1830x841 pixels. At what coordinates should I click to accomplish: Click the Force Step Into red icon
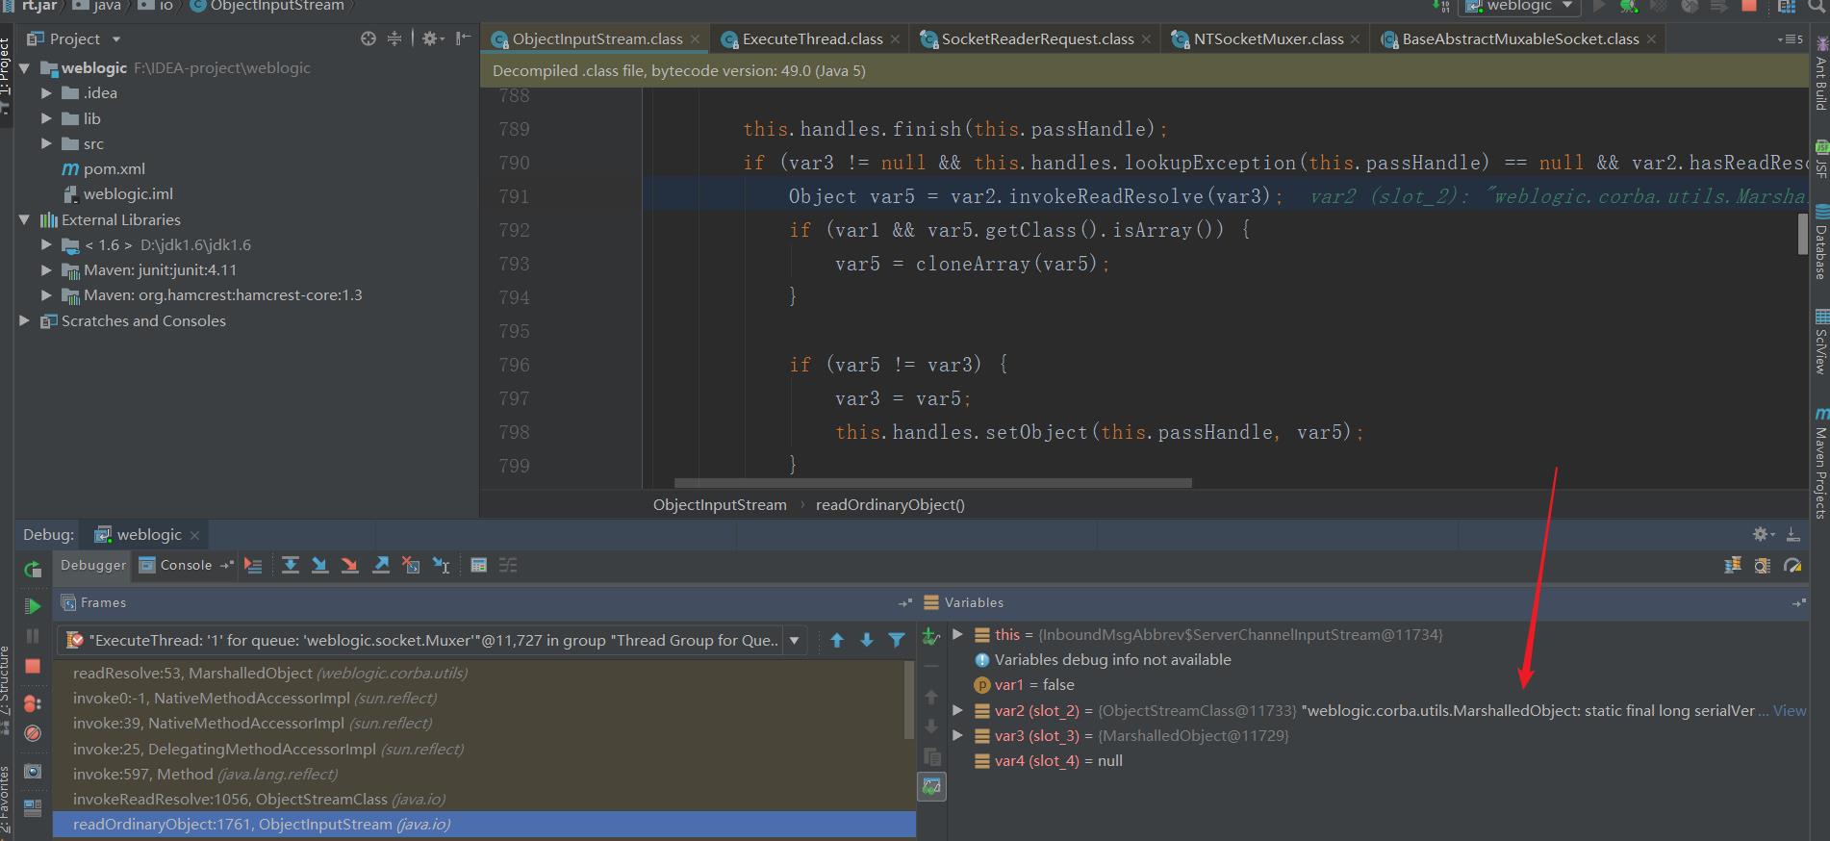point(350,566)
